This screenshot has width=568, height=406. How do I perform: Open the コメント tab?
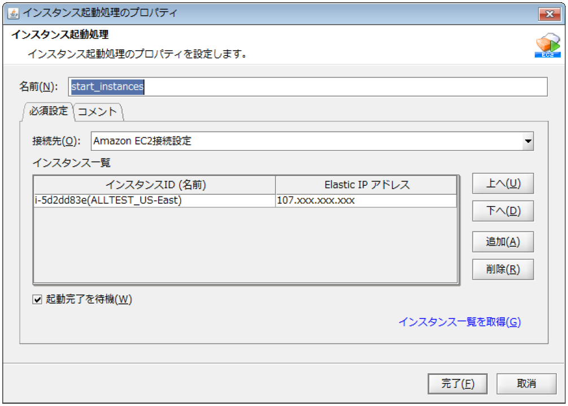click(98, 111)
